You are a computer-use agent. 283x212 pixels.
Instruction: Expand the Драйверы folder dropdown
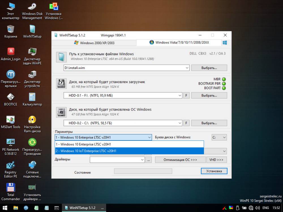(x=142, y=160)
